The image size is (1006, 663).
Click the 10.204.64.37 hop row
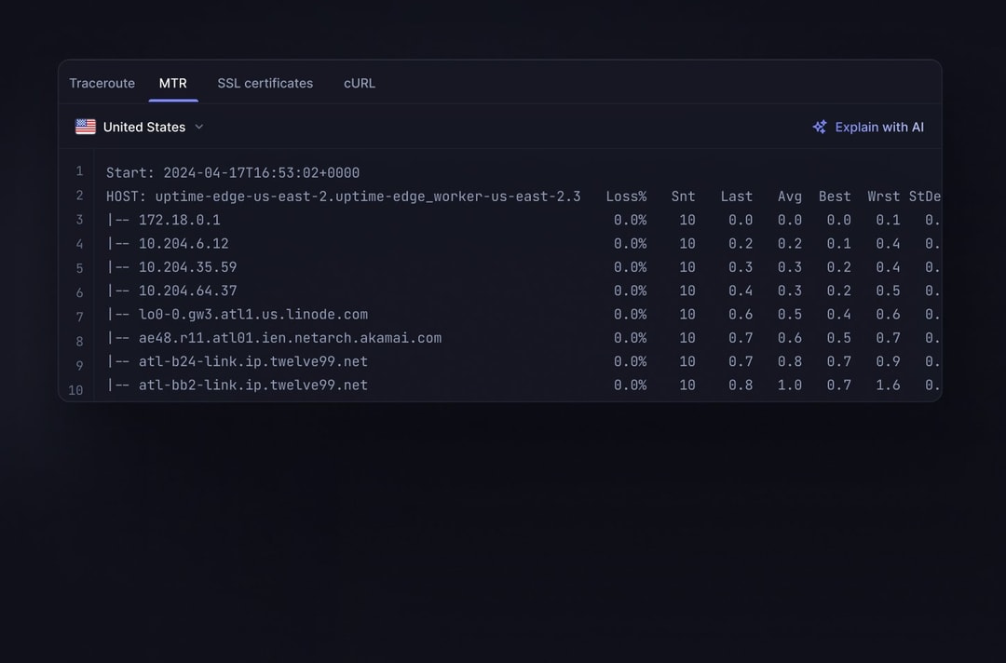[187, 291]
